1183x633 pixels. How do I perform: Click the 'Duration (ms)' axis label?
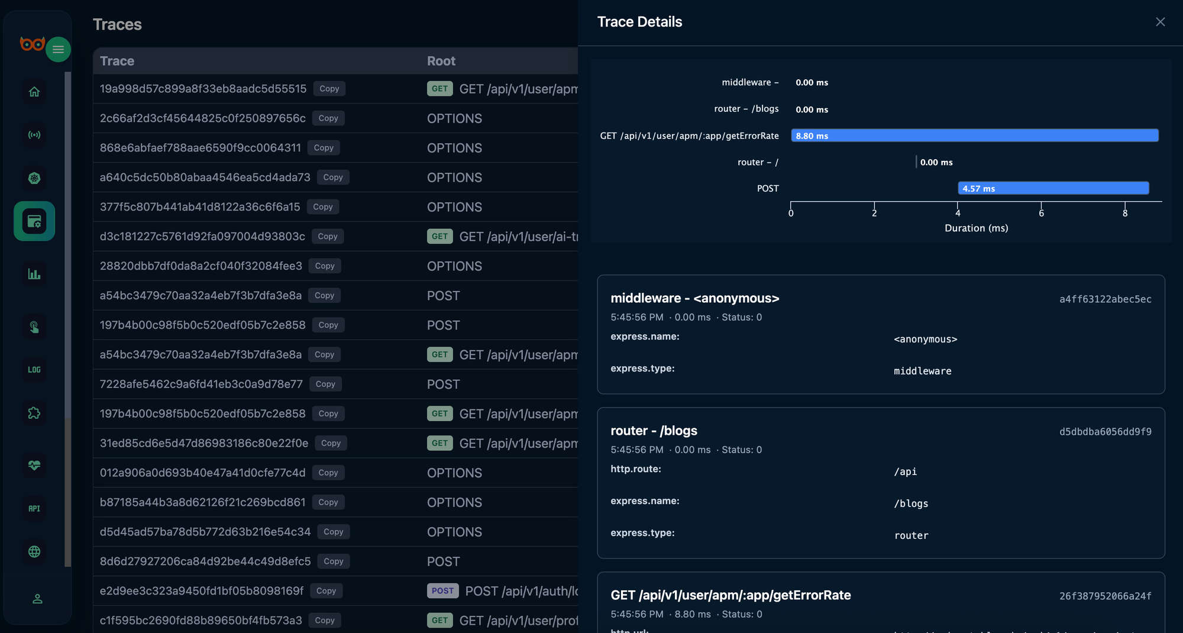coord(976,228)
